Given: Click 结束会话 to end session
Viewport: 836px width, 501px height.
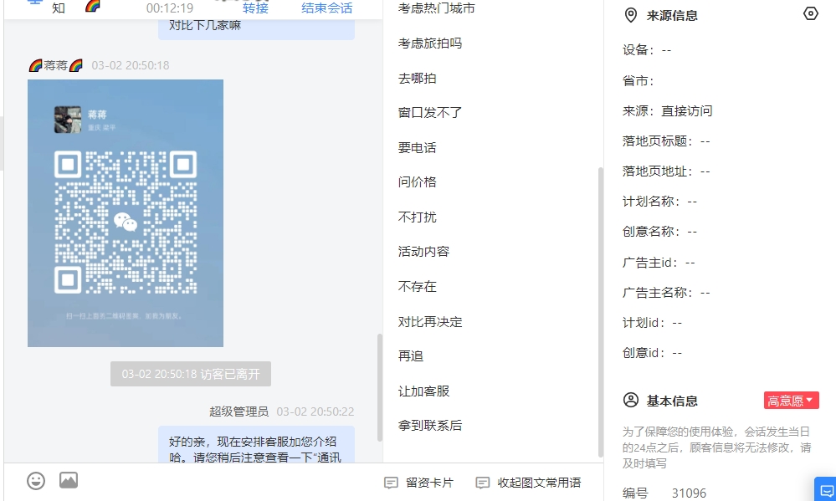Looking at the screenshot, I should (x=327, y=8).
